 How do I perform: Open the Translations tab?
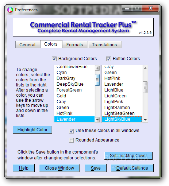(x=105, y=44)
